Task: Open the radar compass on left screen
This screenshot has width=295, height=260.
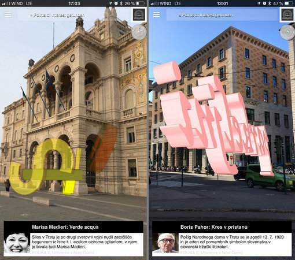Action: pos(139,32)
